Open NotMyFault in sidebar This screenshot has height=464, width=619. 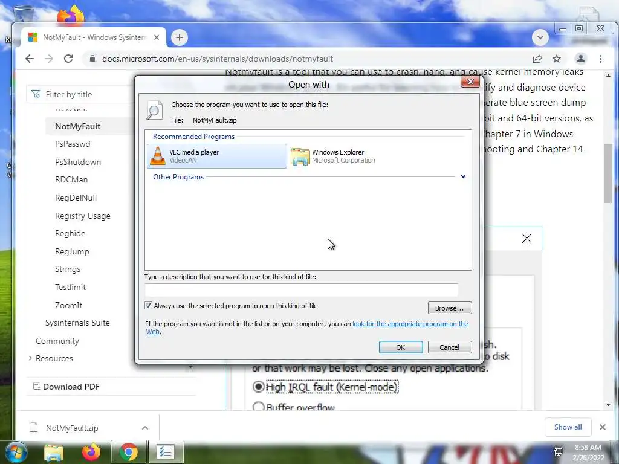tap(78, 126)
